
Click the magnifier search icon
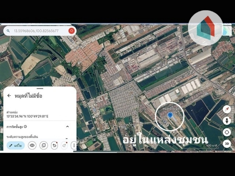coord(8,31)
